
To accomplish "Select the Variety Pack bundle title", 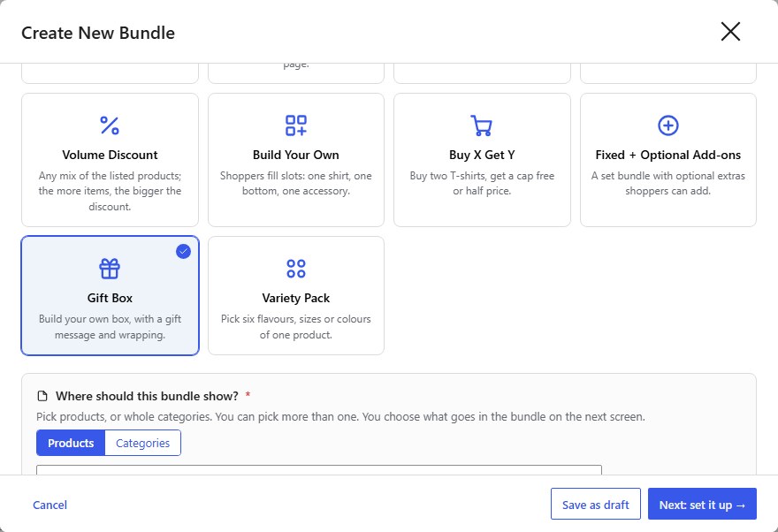I will click(295, 298).
